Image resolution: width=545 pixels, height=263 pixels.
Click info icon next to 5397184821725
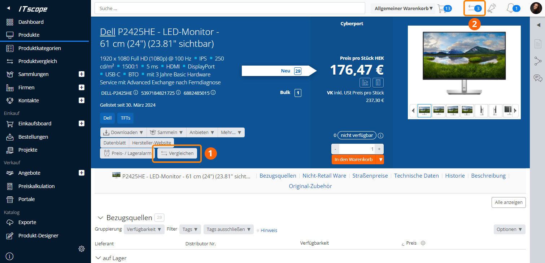178,93
